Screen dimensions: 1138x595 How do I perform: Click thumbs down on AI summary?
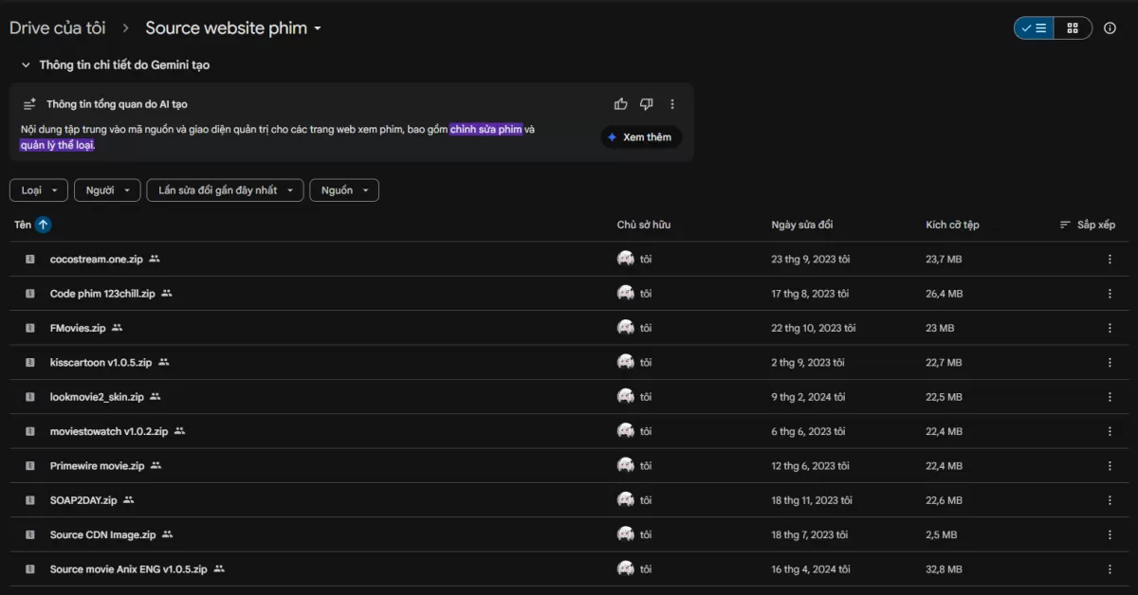(x=646, y=104)
